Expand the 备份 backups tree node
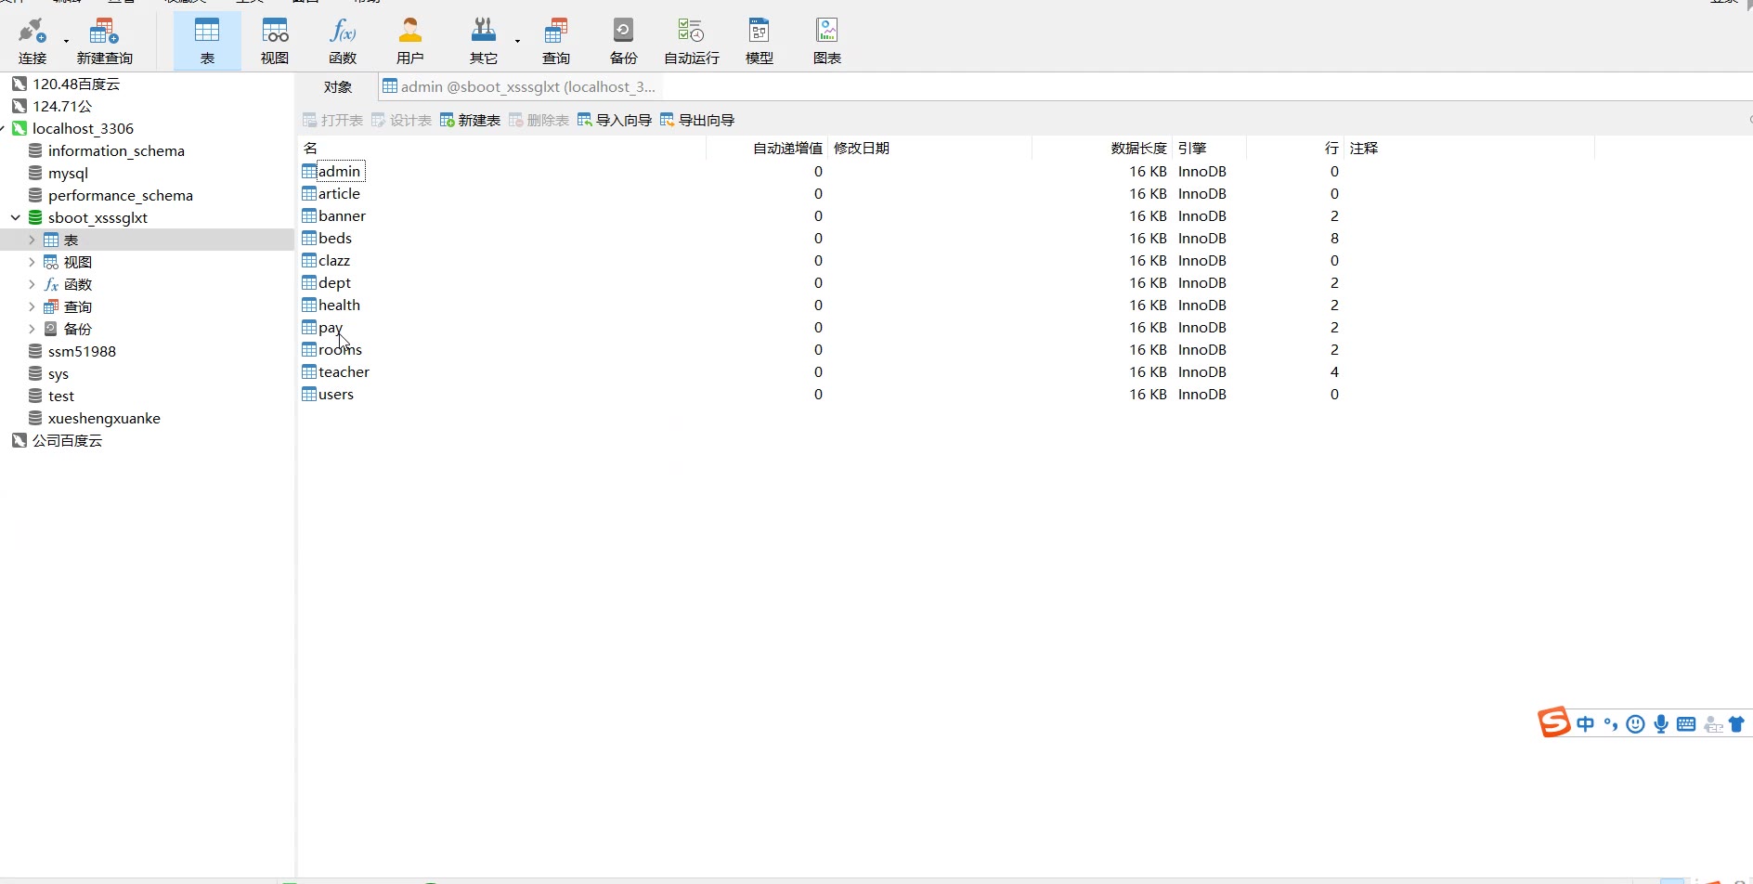 [32, 329]
